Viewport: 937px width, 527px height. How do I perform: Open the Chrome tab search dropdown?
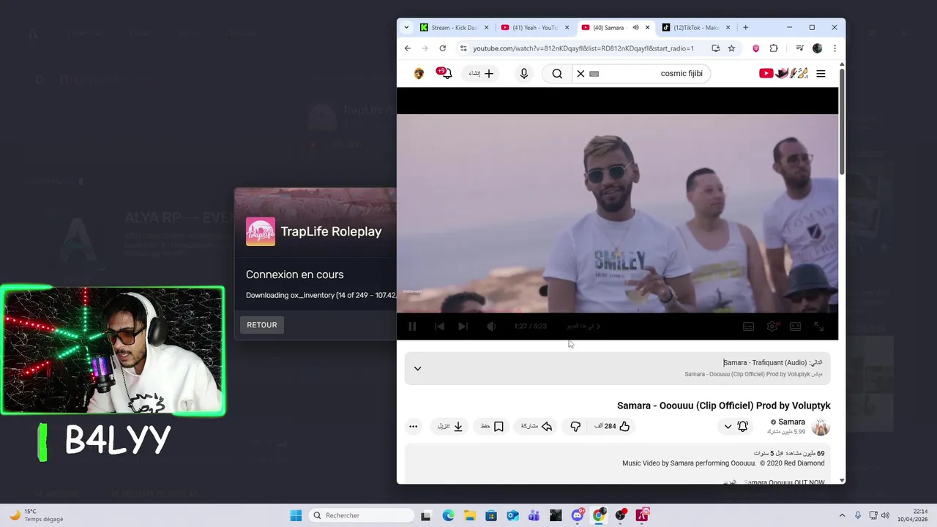pyautogui.click(x=406, y=28)
